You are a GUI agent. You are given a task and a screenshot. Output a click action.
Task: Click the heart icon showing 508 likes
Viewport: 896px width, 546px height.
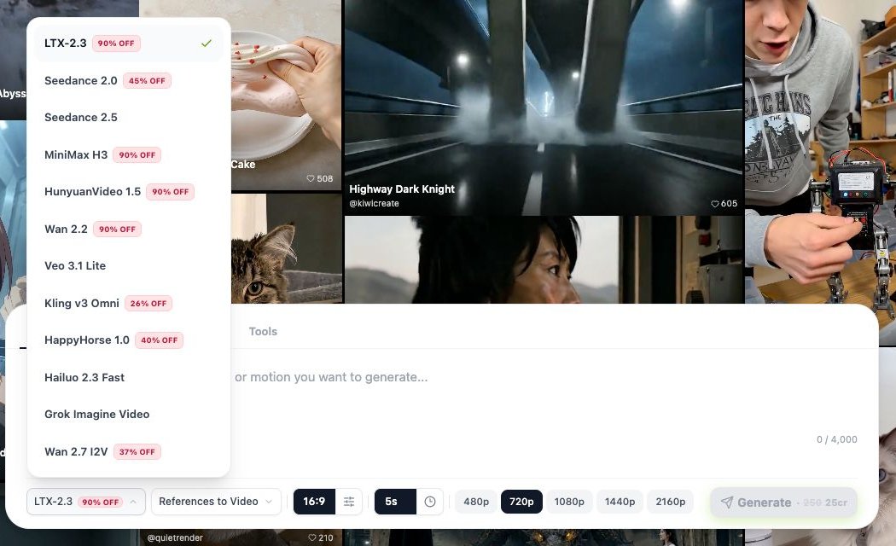point(311,179)
